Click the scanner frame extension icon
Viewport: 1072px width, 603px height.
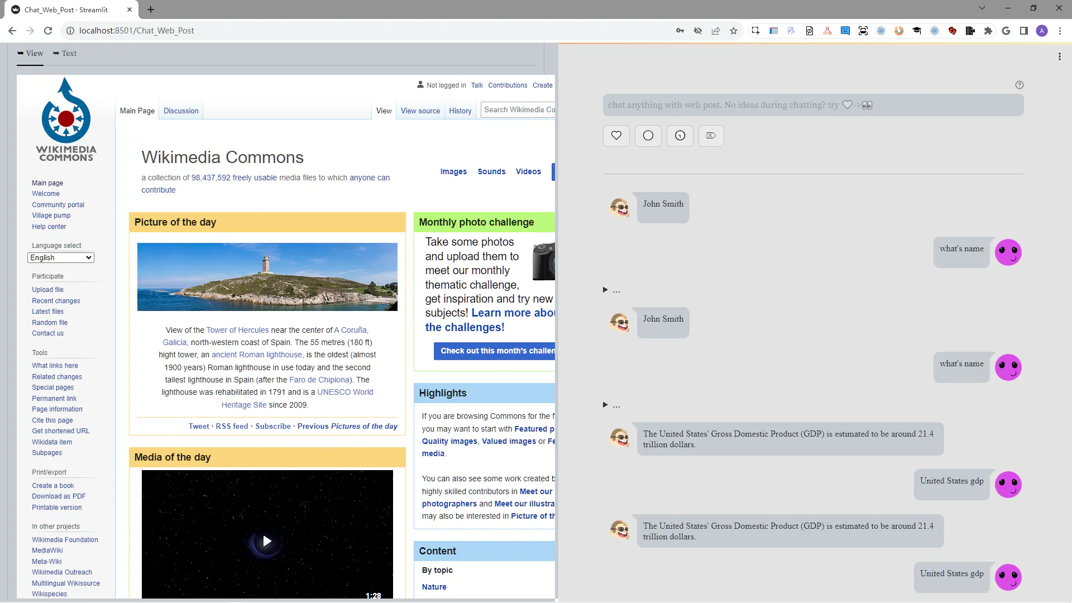tap(863, 31)
